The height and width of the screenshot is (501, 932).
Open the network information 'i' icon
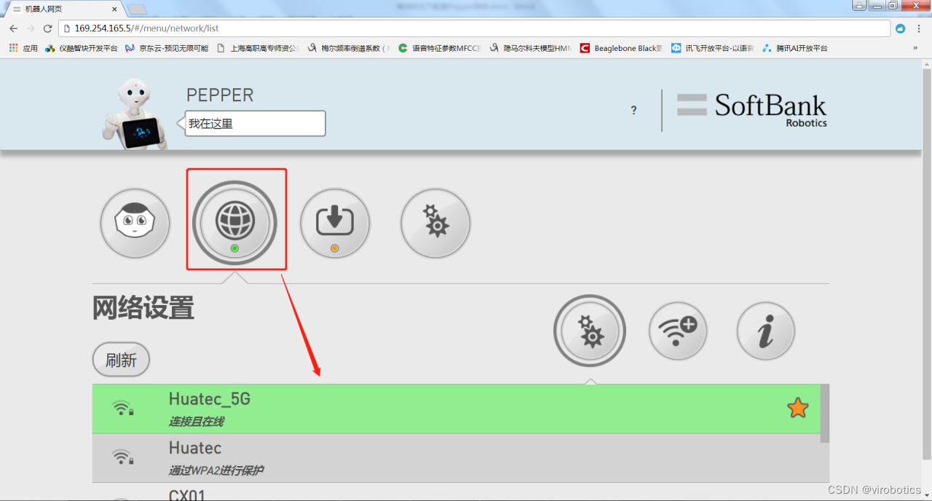pyautogui.click(x=765, y=331)
